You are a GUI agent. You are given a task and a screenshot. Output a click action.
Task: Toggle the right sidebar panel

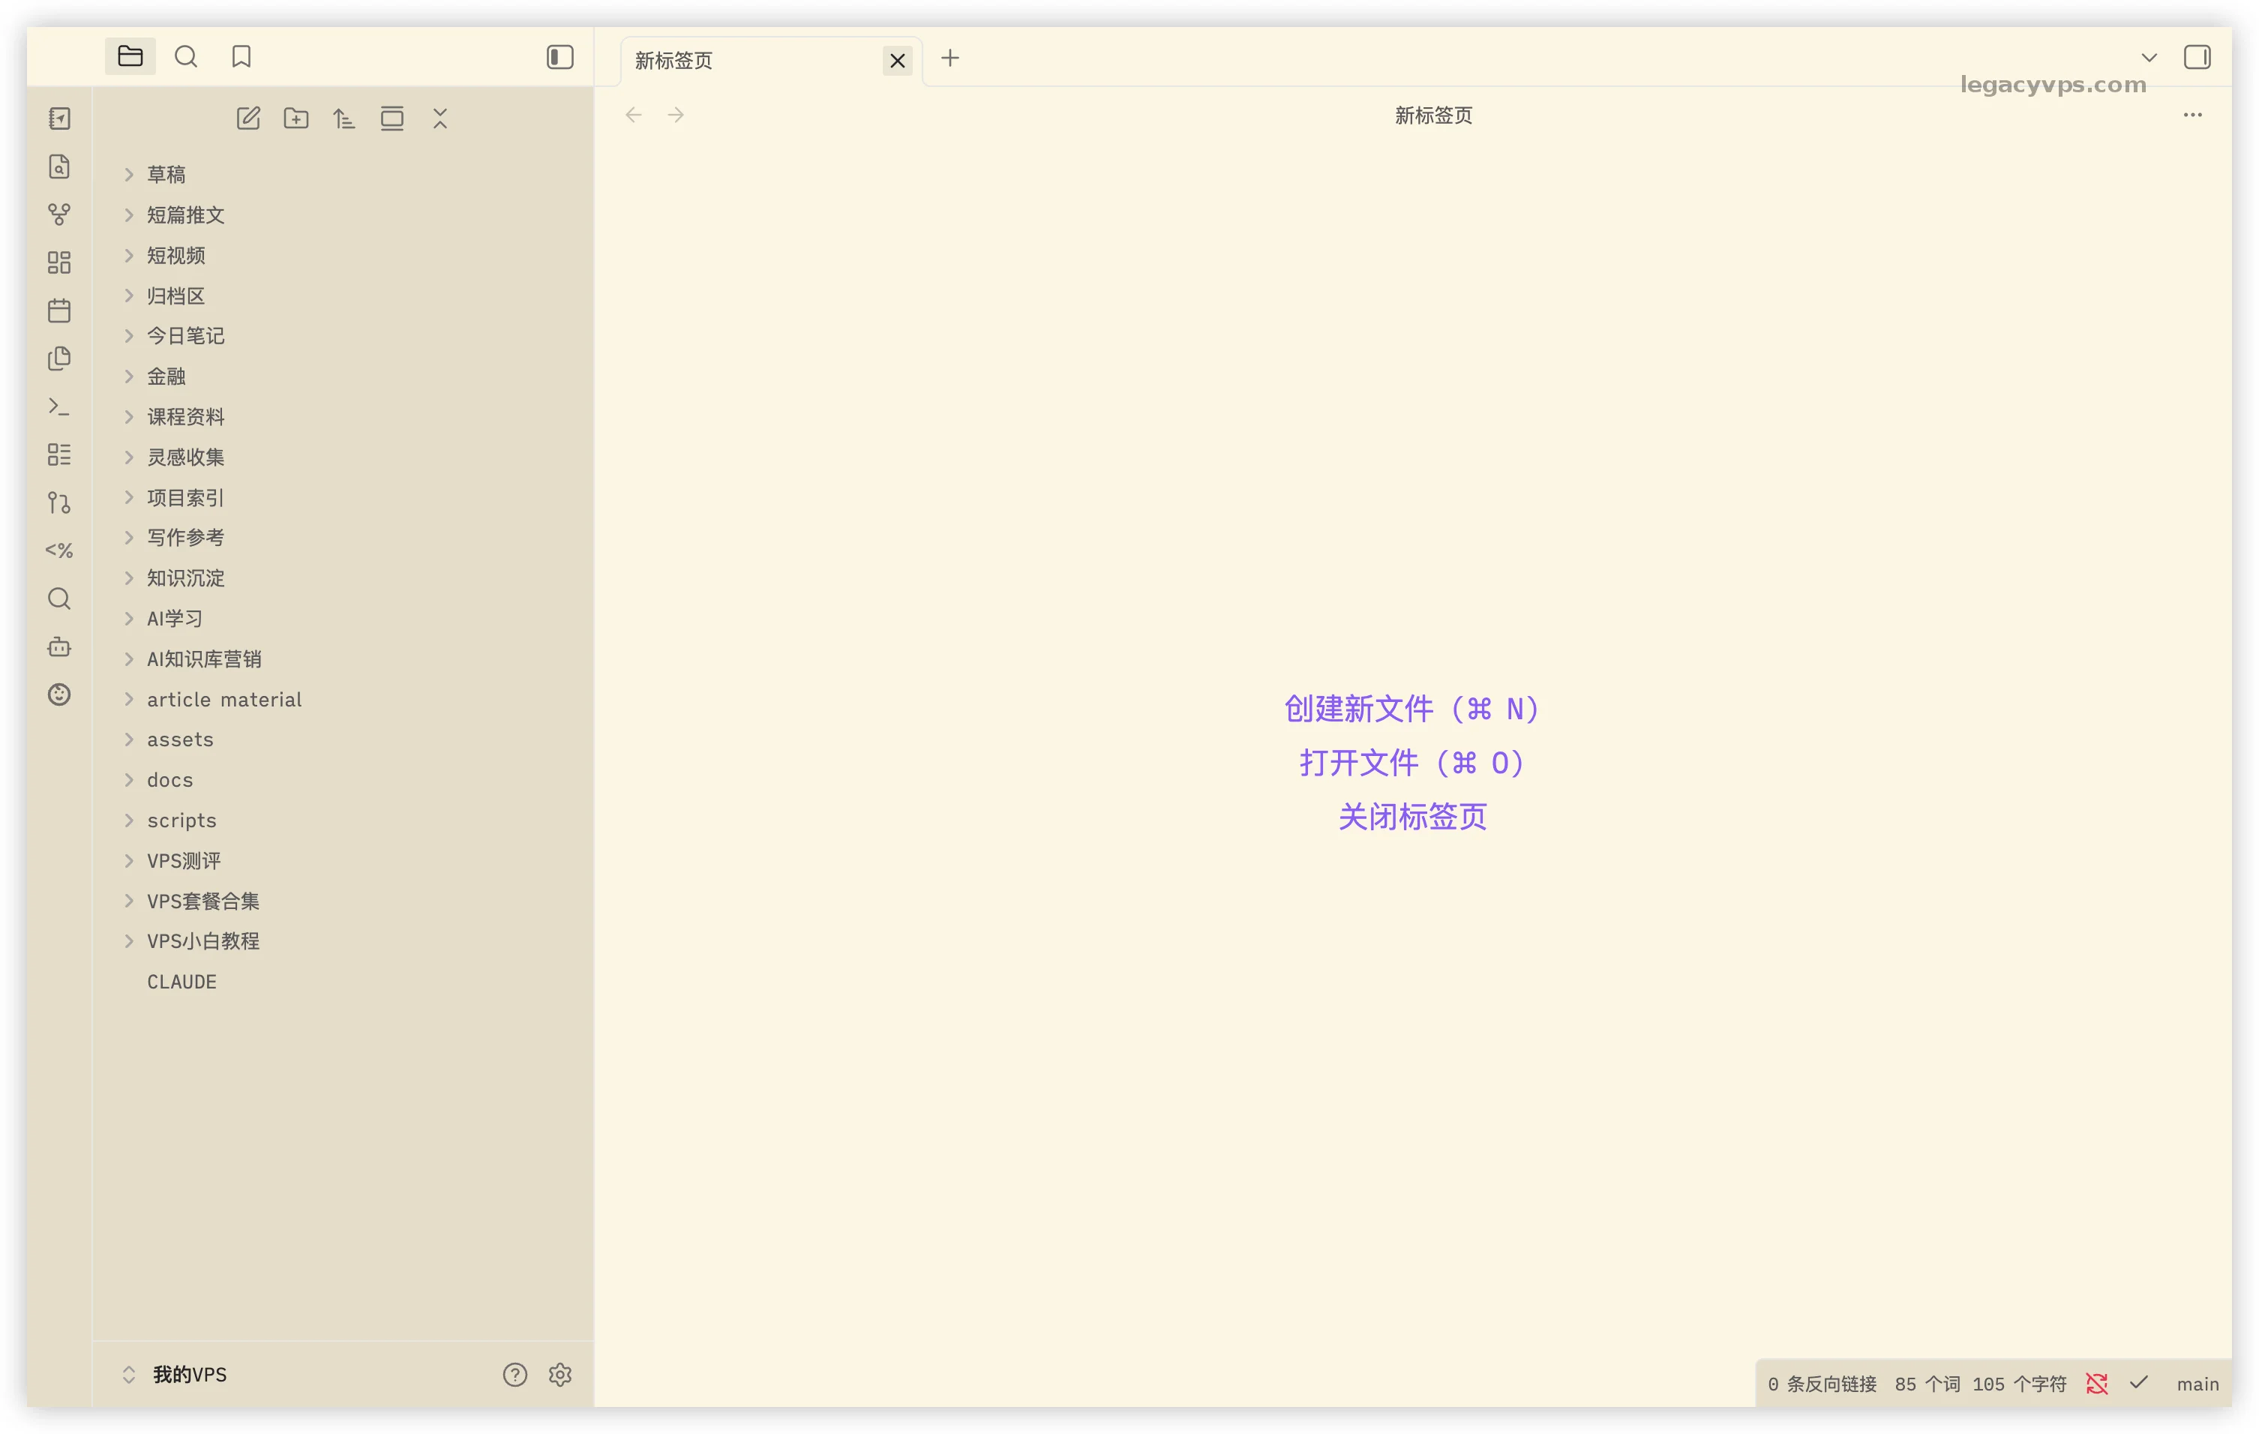coord(2197,57)
